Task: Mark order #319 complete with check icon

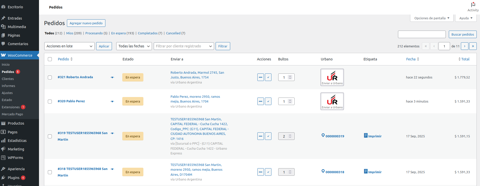Action: (x=268, y=136)
